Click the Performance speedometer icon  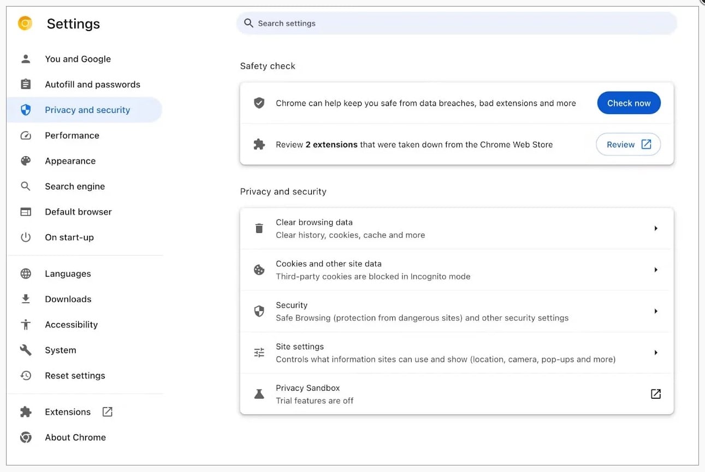click(26, 136)
